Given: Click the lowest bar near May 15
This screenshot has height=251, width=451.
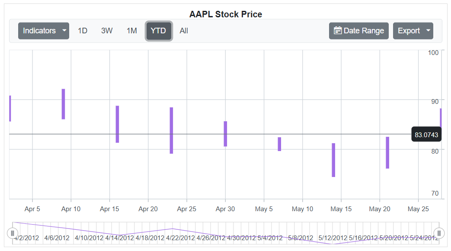Looking at the screenshot, I should pos(333,160).
